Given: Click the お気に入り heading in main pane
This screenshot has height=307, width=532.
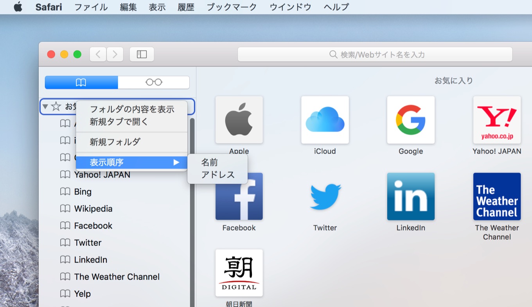Looking at the screenshot, I should pos(454,81).
